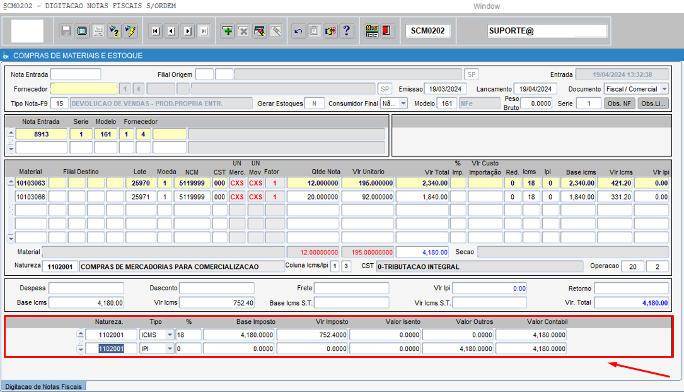Click the Gerar Estoques field
The height and width of the screenshot is (392, 684).
314,104
